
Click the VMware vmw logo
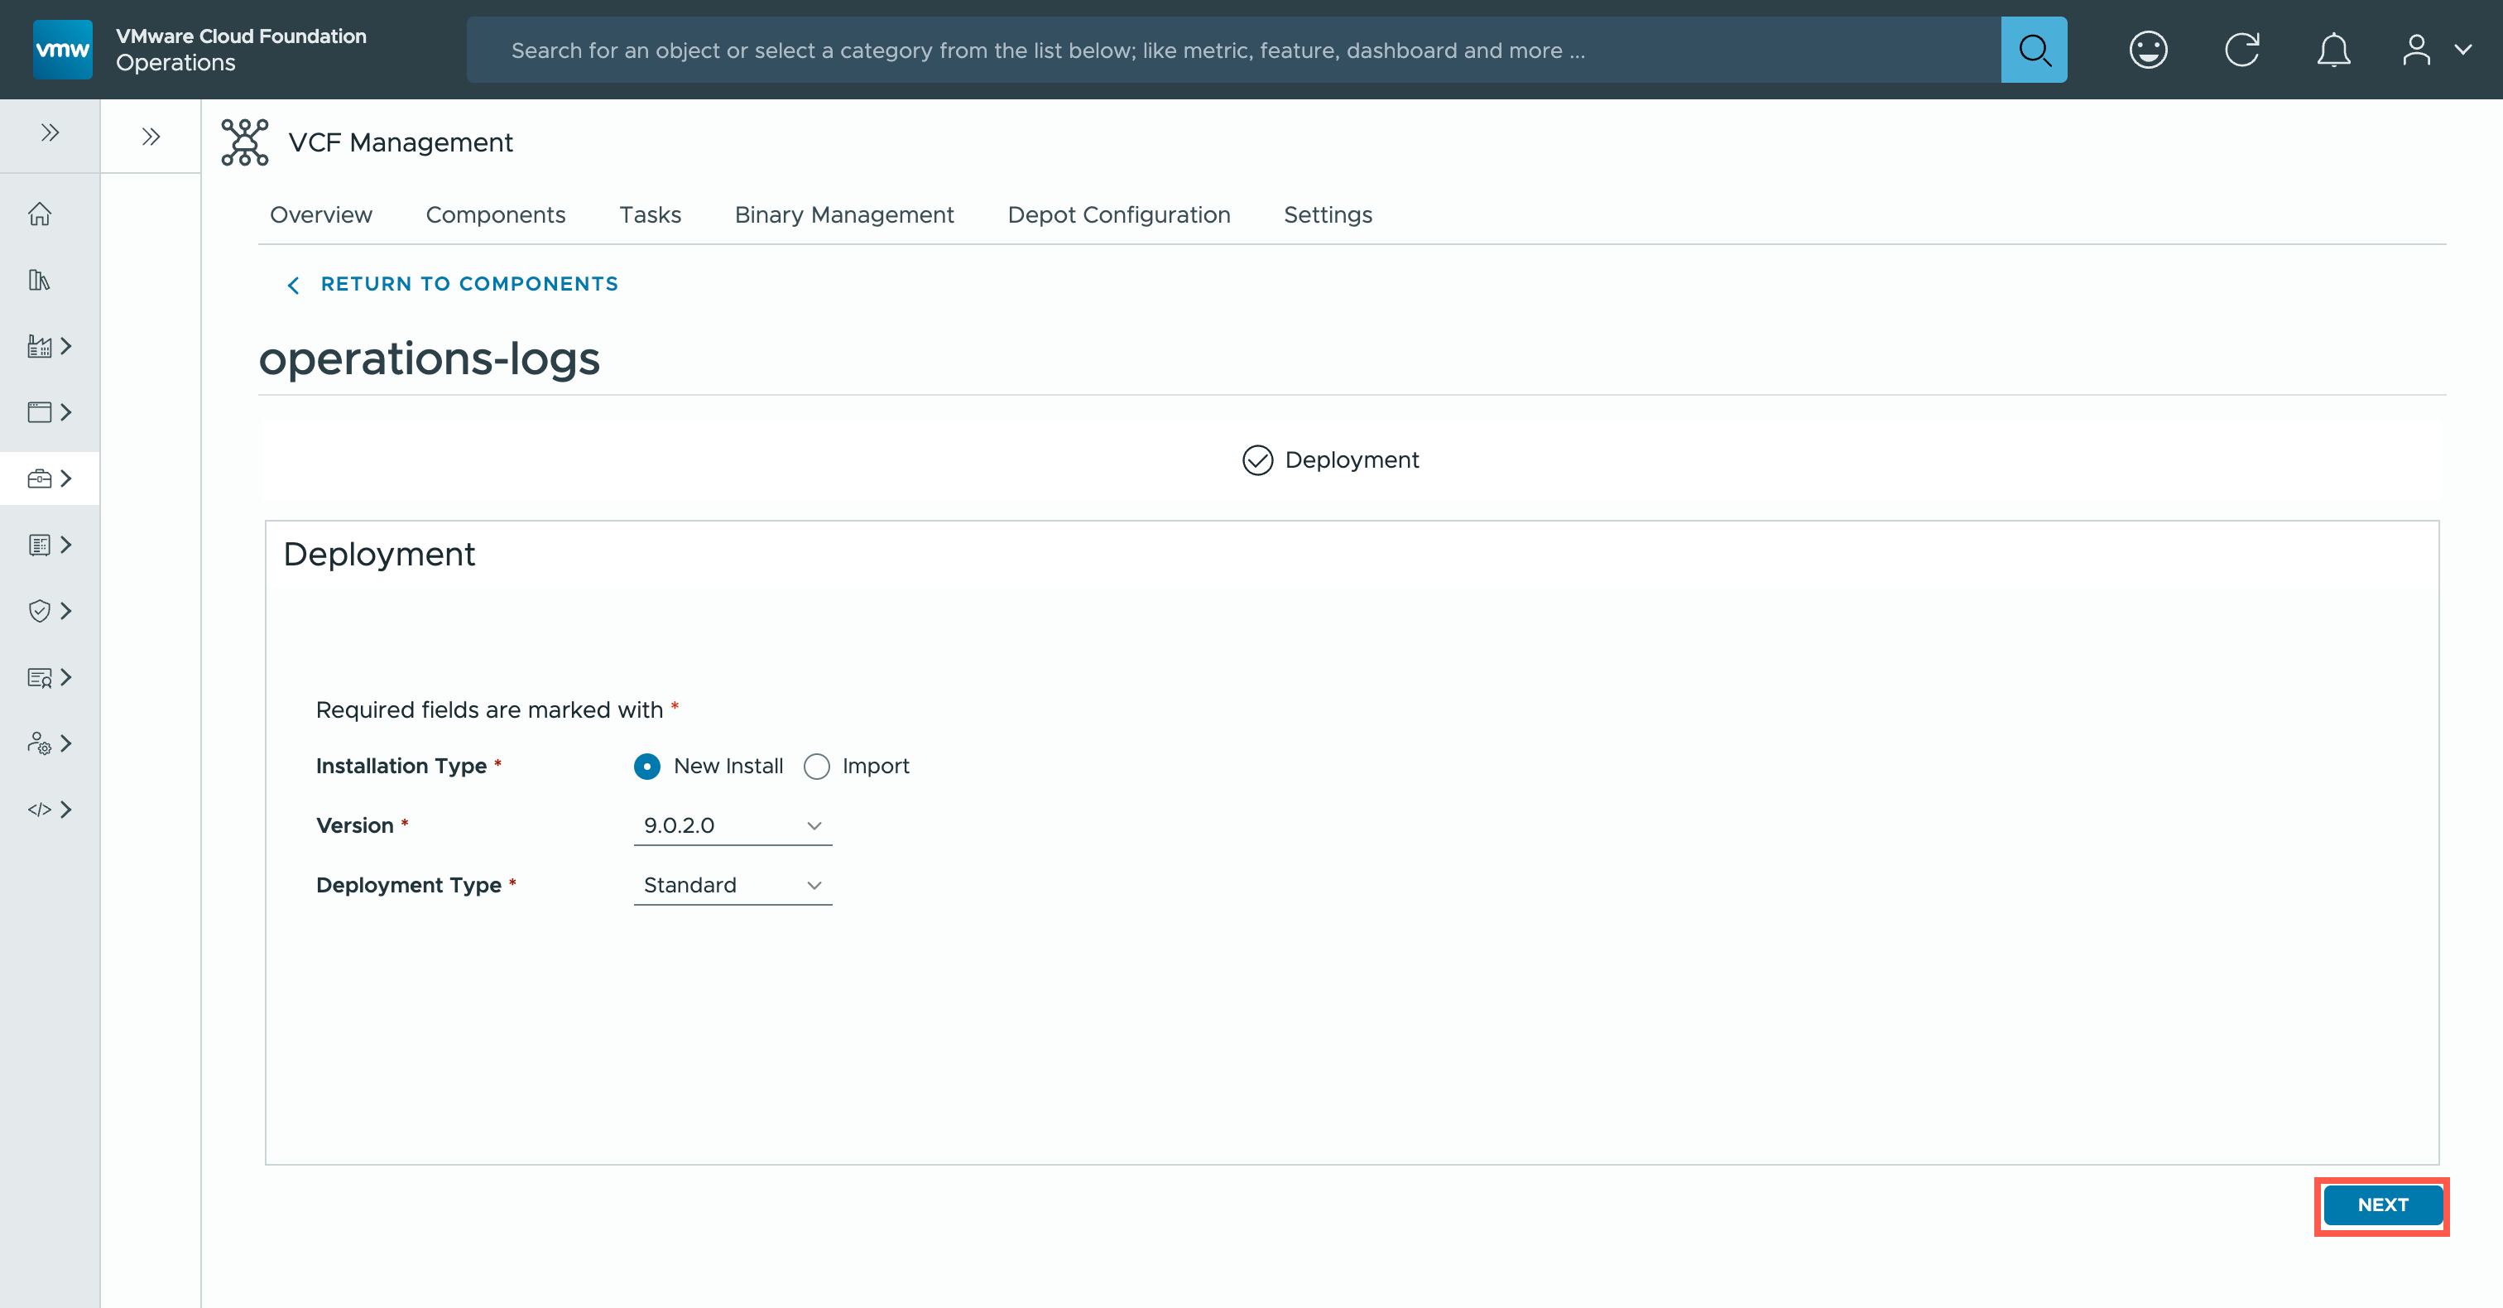click(62, 50)
